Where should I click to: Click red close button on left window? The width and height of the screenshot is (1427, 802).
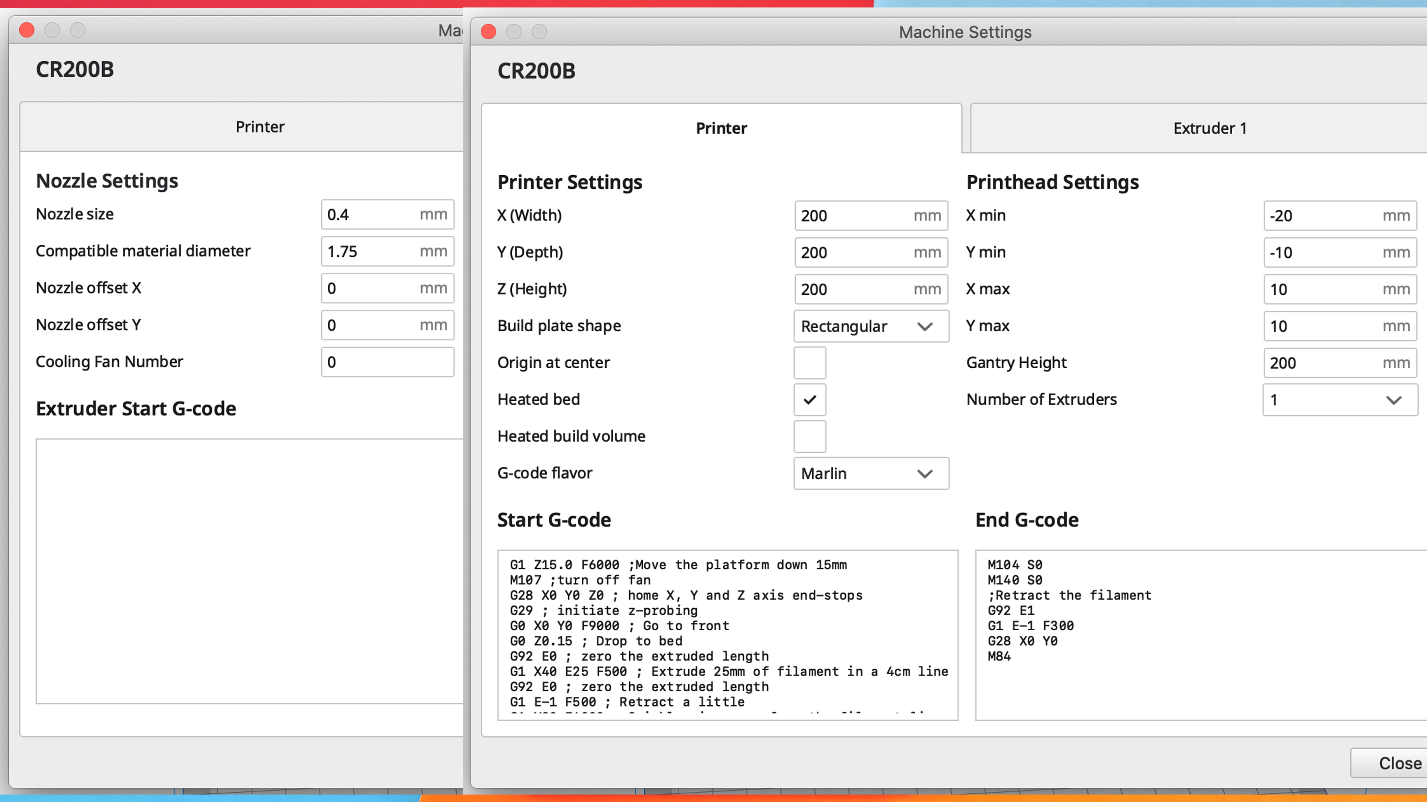coord(27,30)
